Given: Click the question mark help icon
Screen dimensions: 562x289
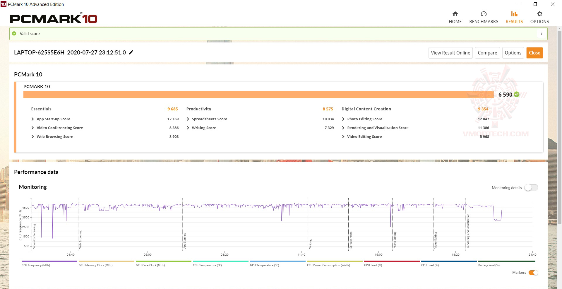Looking at the screenshot, I should click(542, 33).
